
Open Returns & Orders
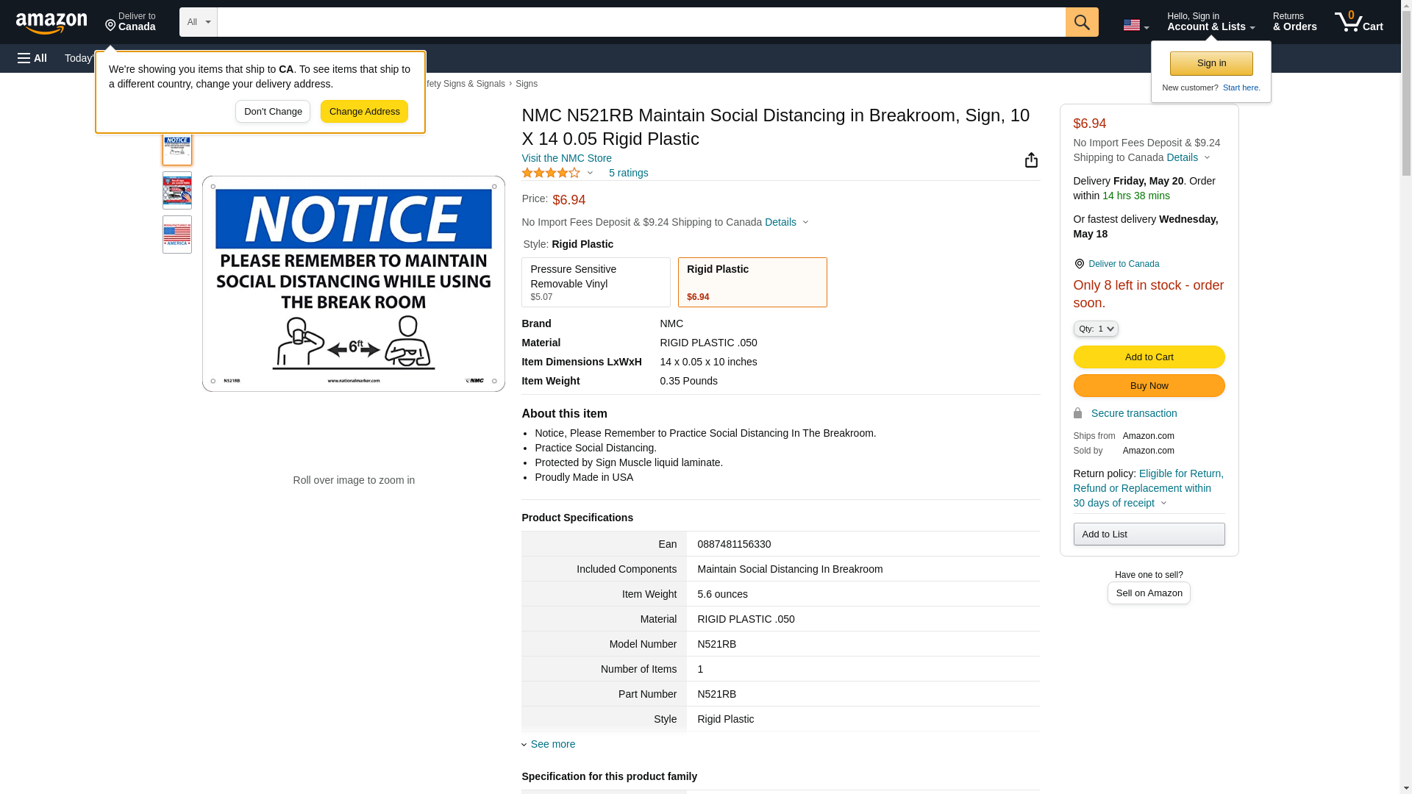(x=1294, y=22)
